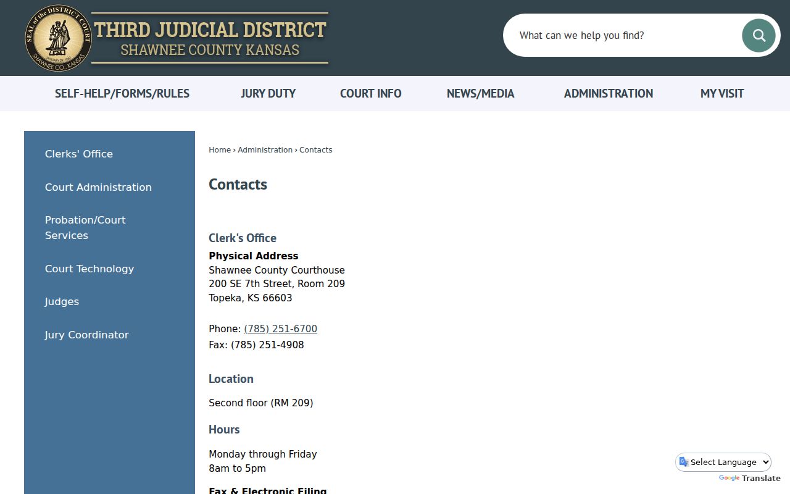Open the Select Language dropdown
This screenshot has height=494, width=790.
(723, 462)
